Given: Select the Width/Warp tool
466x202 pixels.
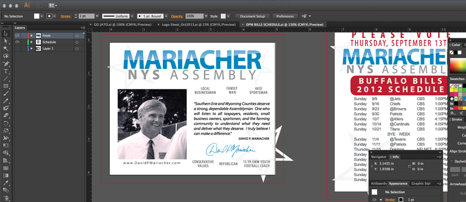Looking at the screenshot, I should click(x=6, y=138).
